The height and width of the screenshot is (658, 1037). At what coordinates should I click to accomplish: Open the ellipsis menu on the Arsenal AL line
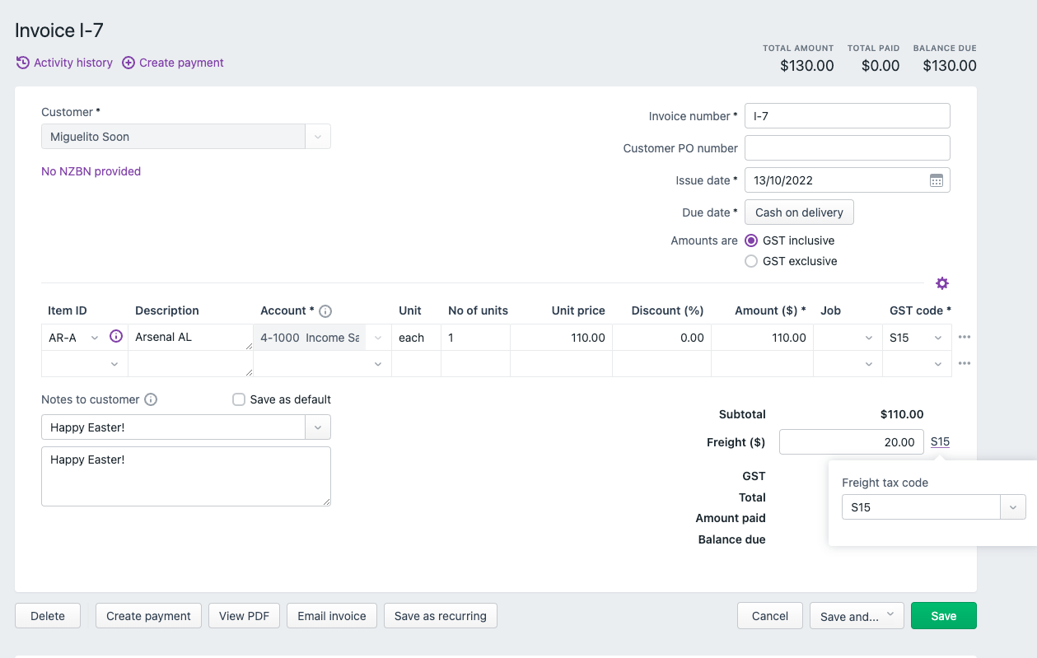964,336
